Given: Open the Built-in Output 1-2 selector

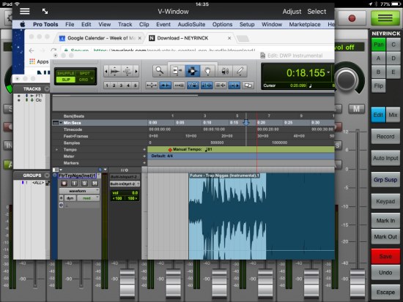Looking at the screenshot, I should [125, 184].
